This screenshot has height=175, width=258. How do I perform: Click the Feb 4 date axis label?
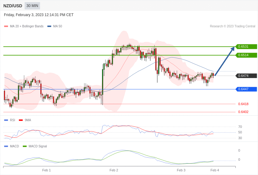(x=215, y=170)
